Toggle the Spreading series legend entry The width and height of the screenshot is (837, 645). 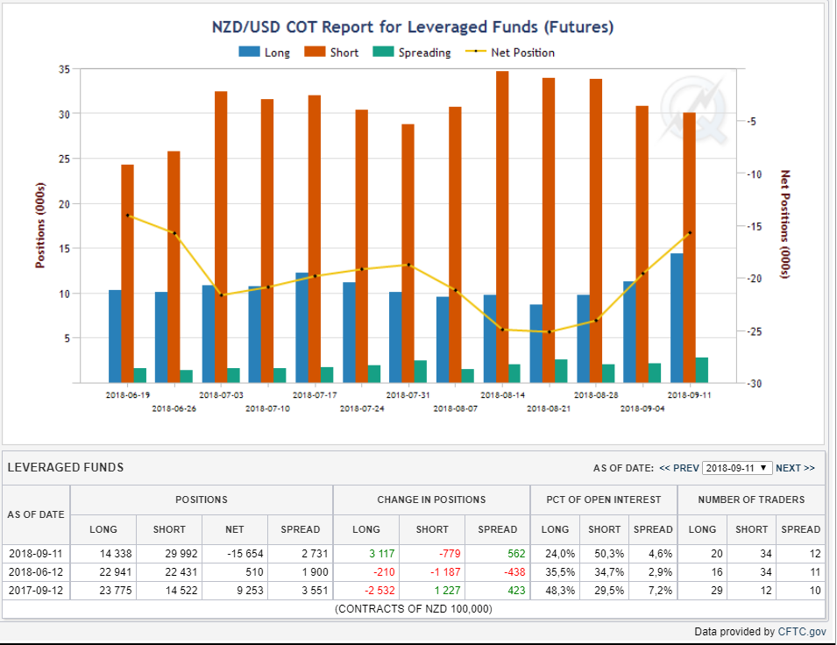(412, 53)
